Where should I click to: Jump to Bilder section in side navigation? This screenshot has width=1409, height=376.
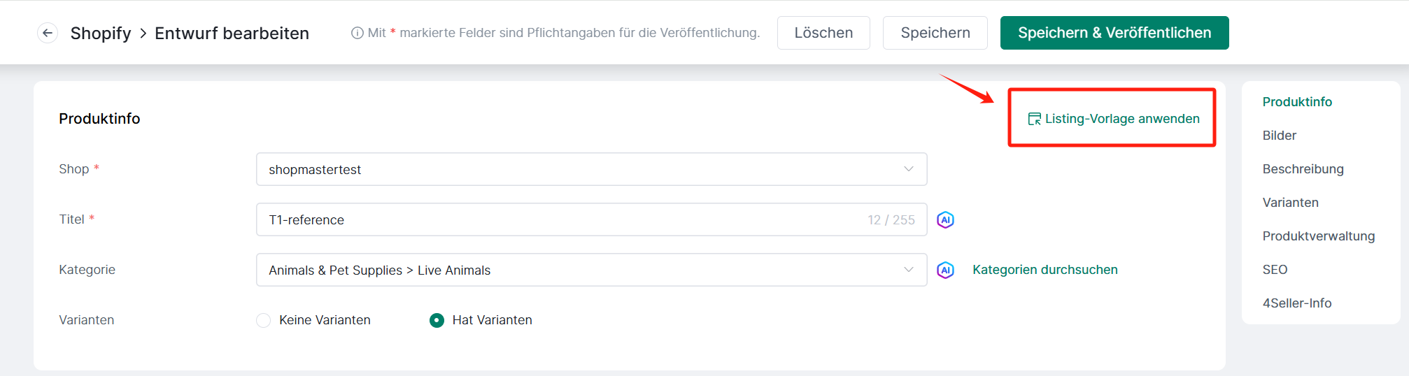(x=1279, y=136)
